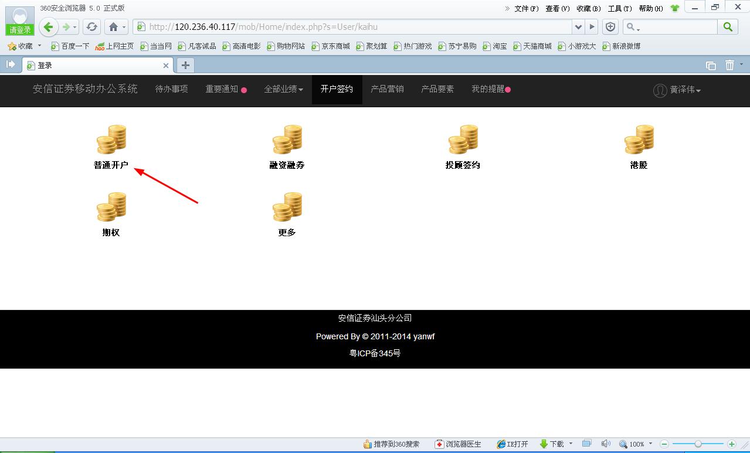Expand the forward history dropdown arrow
The height and width of the screenshot is (453, 750).
point(75,27)
